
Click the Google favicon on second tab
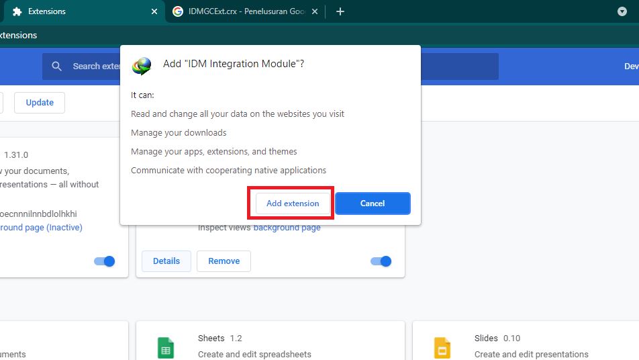coord(178,11)
